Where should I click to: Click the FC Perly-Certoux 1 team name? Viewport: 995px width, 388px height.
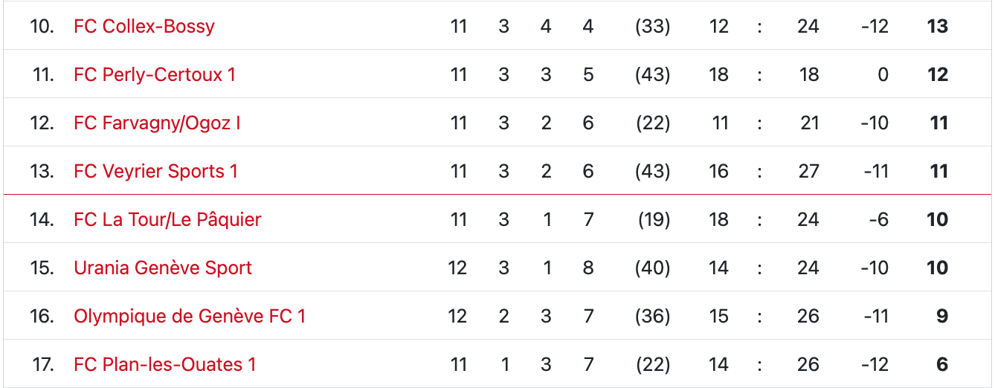[155, 74]
